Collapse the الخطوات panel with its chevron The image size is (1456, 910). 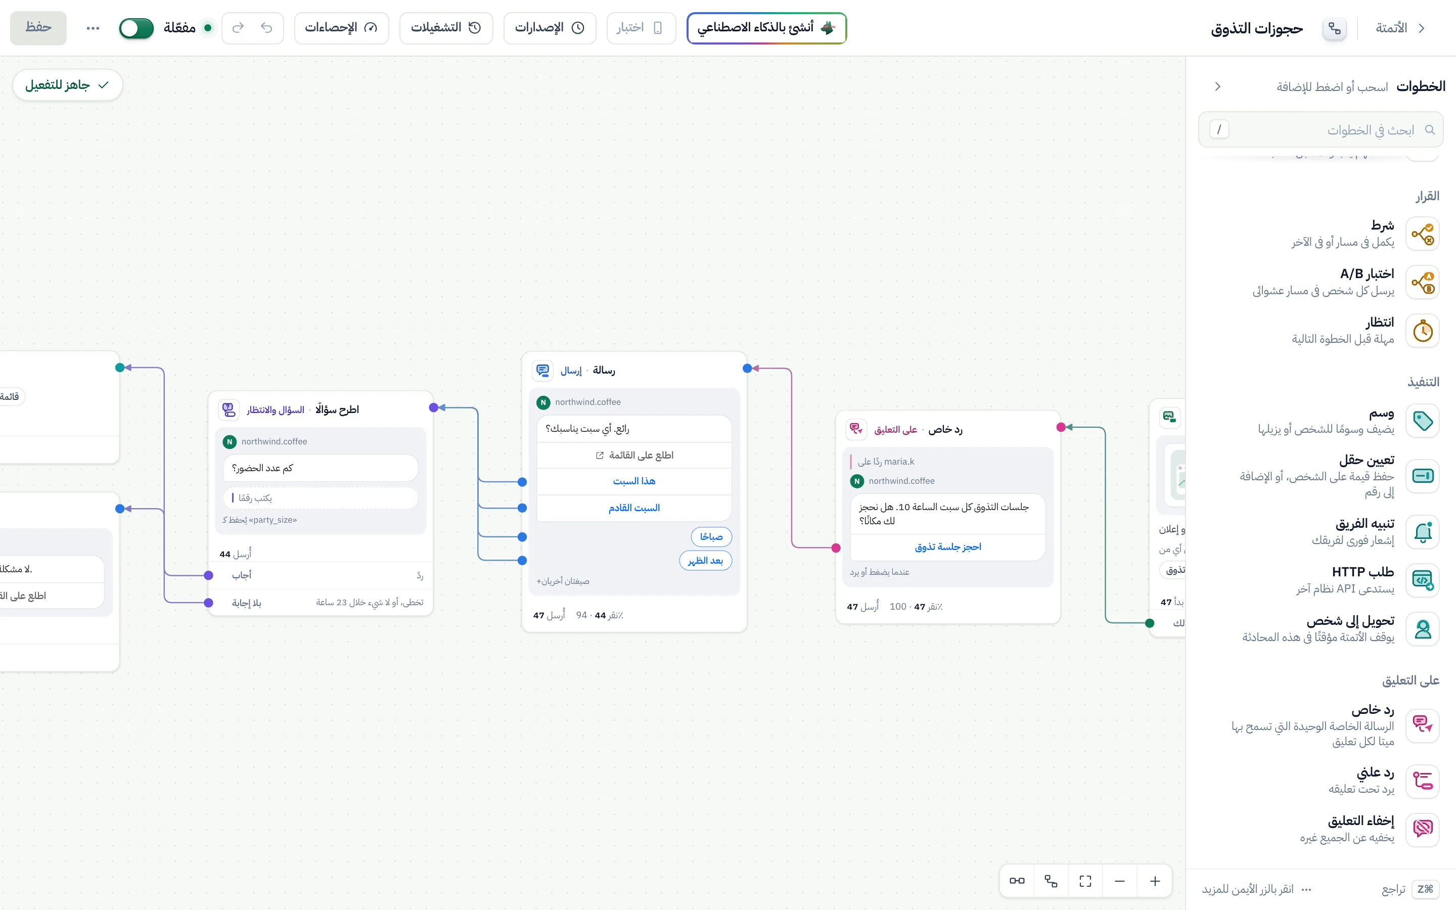1218,86
